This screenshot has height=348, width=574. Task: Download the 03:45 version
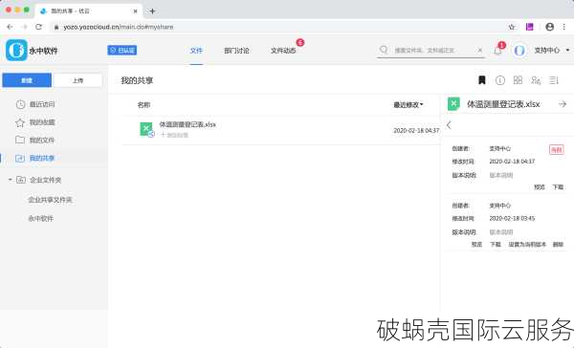tap(496, 245)
